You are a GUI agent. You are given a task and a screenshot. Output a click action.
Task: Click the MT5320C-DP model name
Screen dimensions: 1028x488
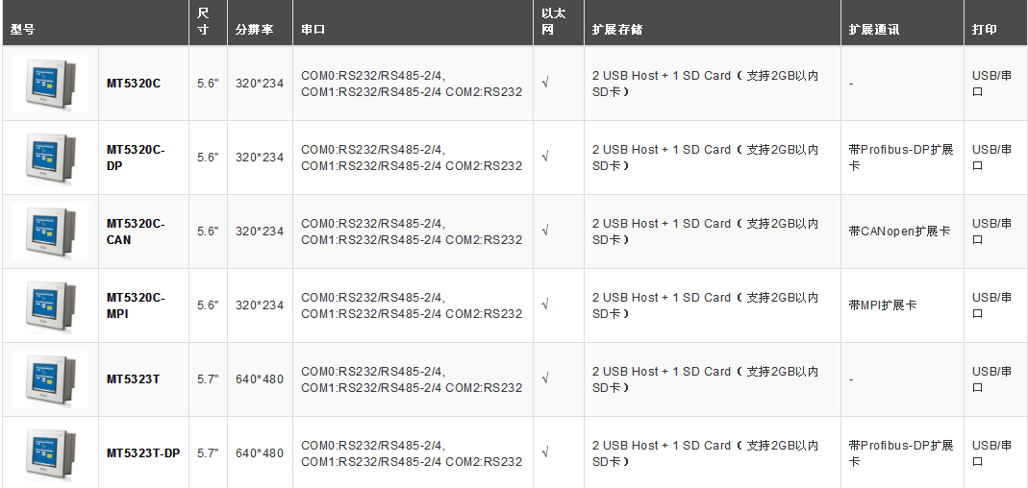tap(136, 158)
